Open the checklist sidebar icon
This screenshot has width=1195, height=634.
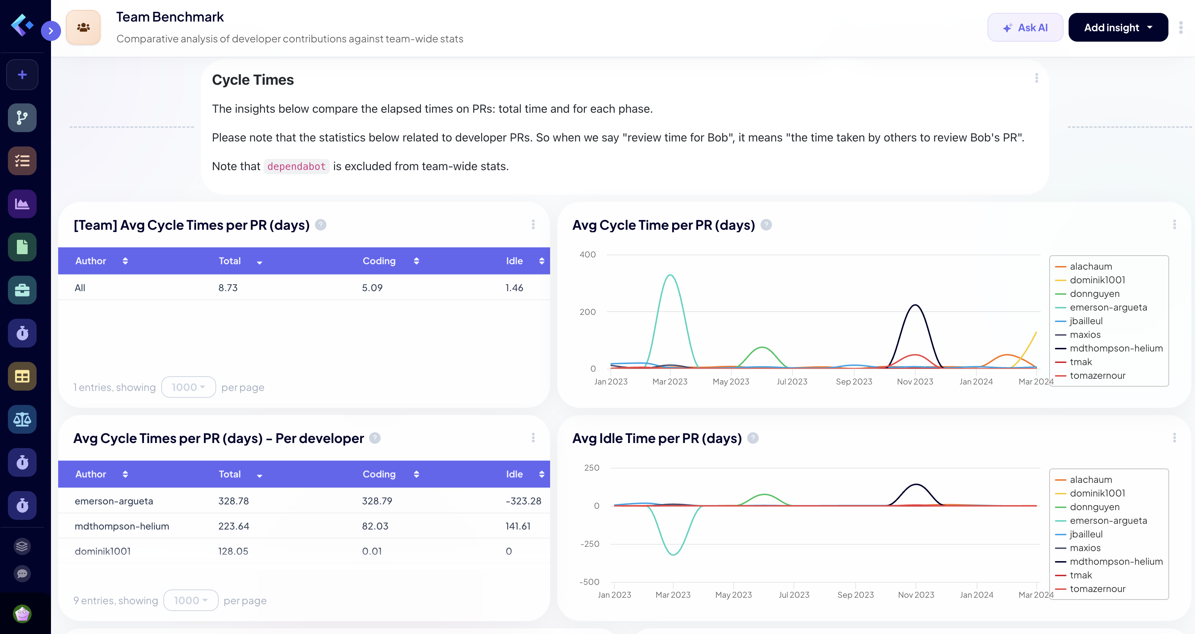(x=22, y=161)
